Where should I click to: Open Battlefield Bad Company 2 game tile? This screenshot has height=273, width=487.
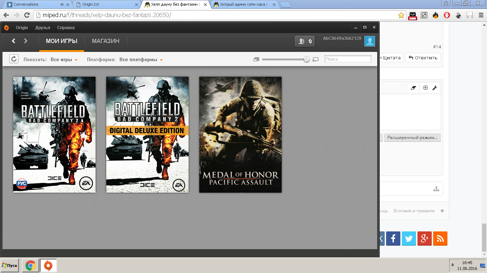(x=55, y=135)
